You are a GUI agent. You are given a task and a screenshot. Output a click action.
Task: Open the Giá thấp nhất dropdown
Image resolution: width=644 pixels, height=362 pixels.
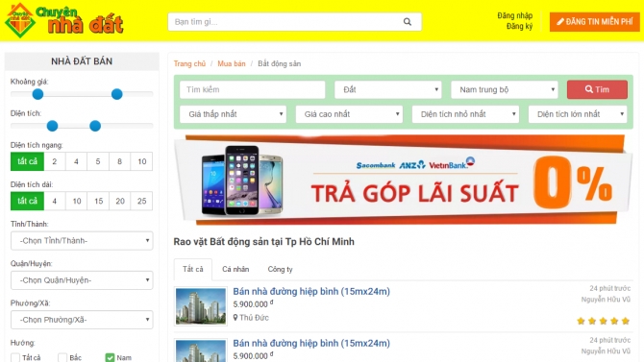(x=233, y=114)
